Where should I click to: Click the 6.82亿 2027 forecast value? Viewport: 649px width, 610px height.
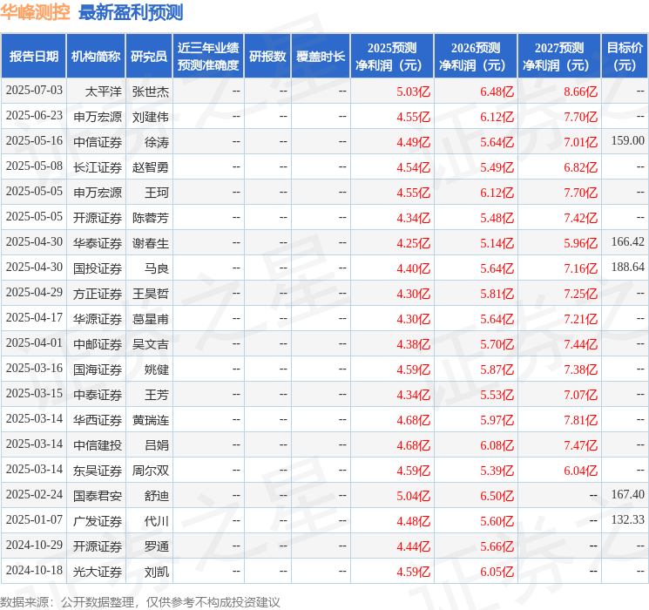[x=581, y=167]
